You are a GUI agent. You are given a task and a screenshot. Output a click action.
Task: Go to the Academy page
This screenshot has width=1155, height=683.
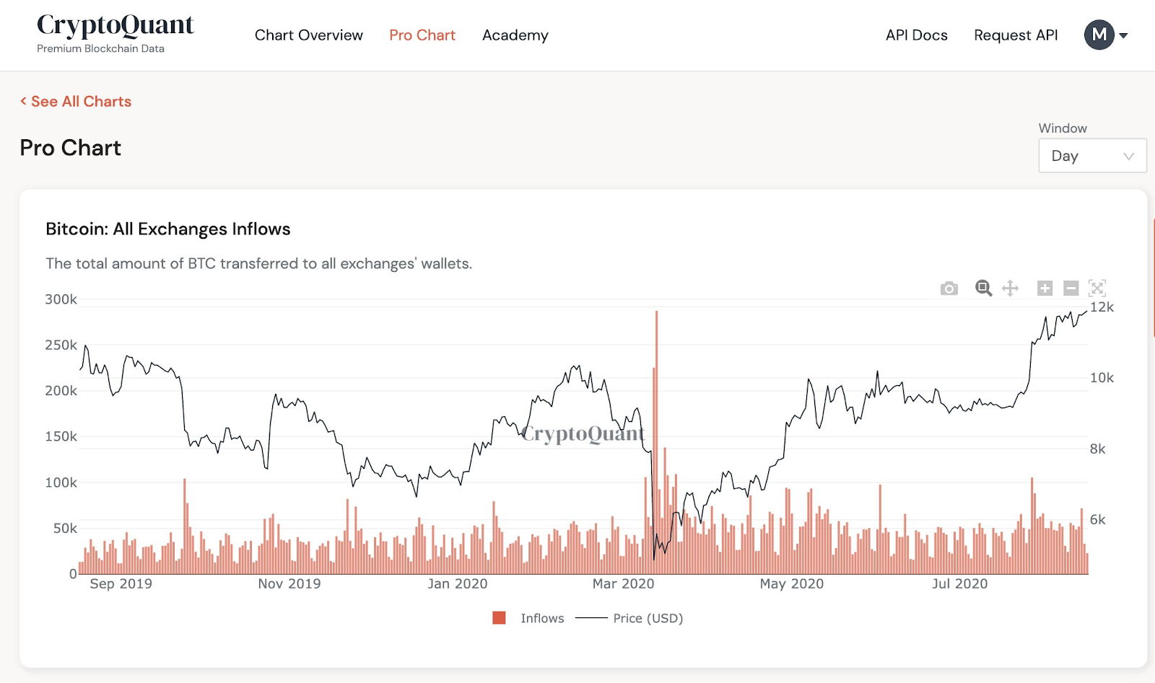tap(515, 35)
